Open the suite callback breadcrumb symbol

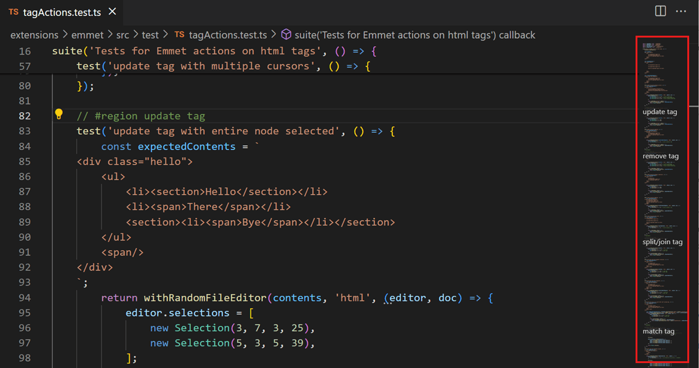coord(414,35)
